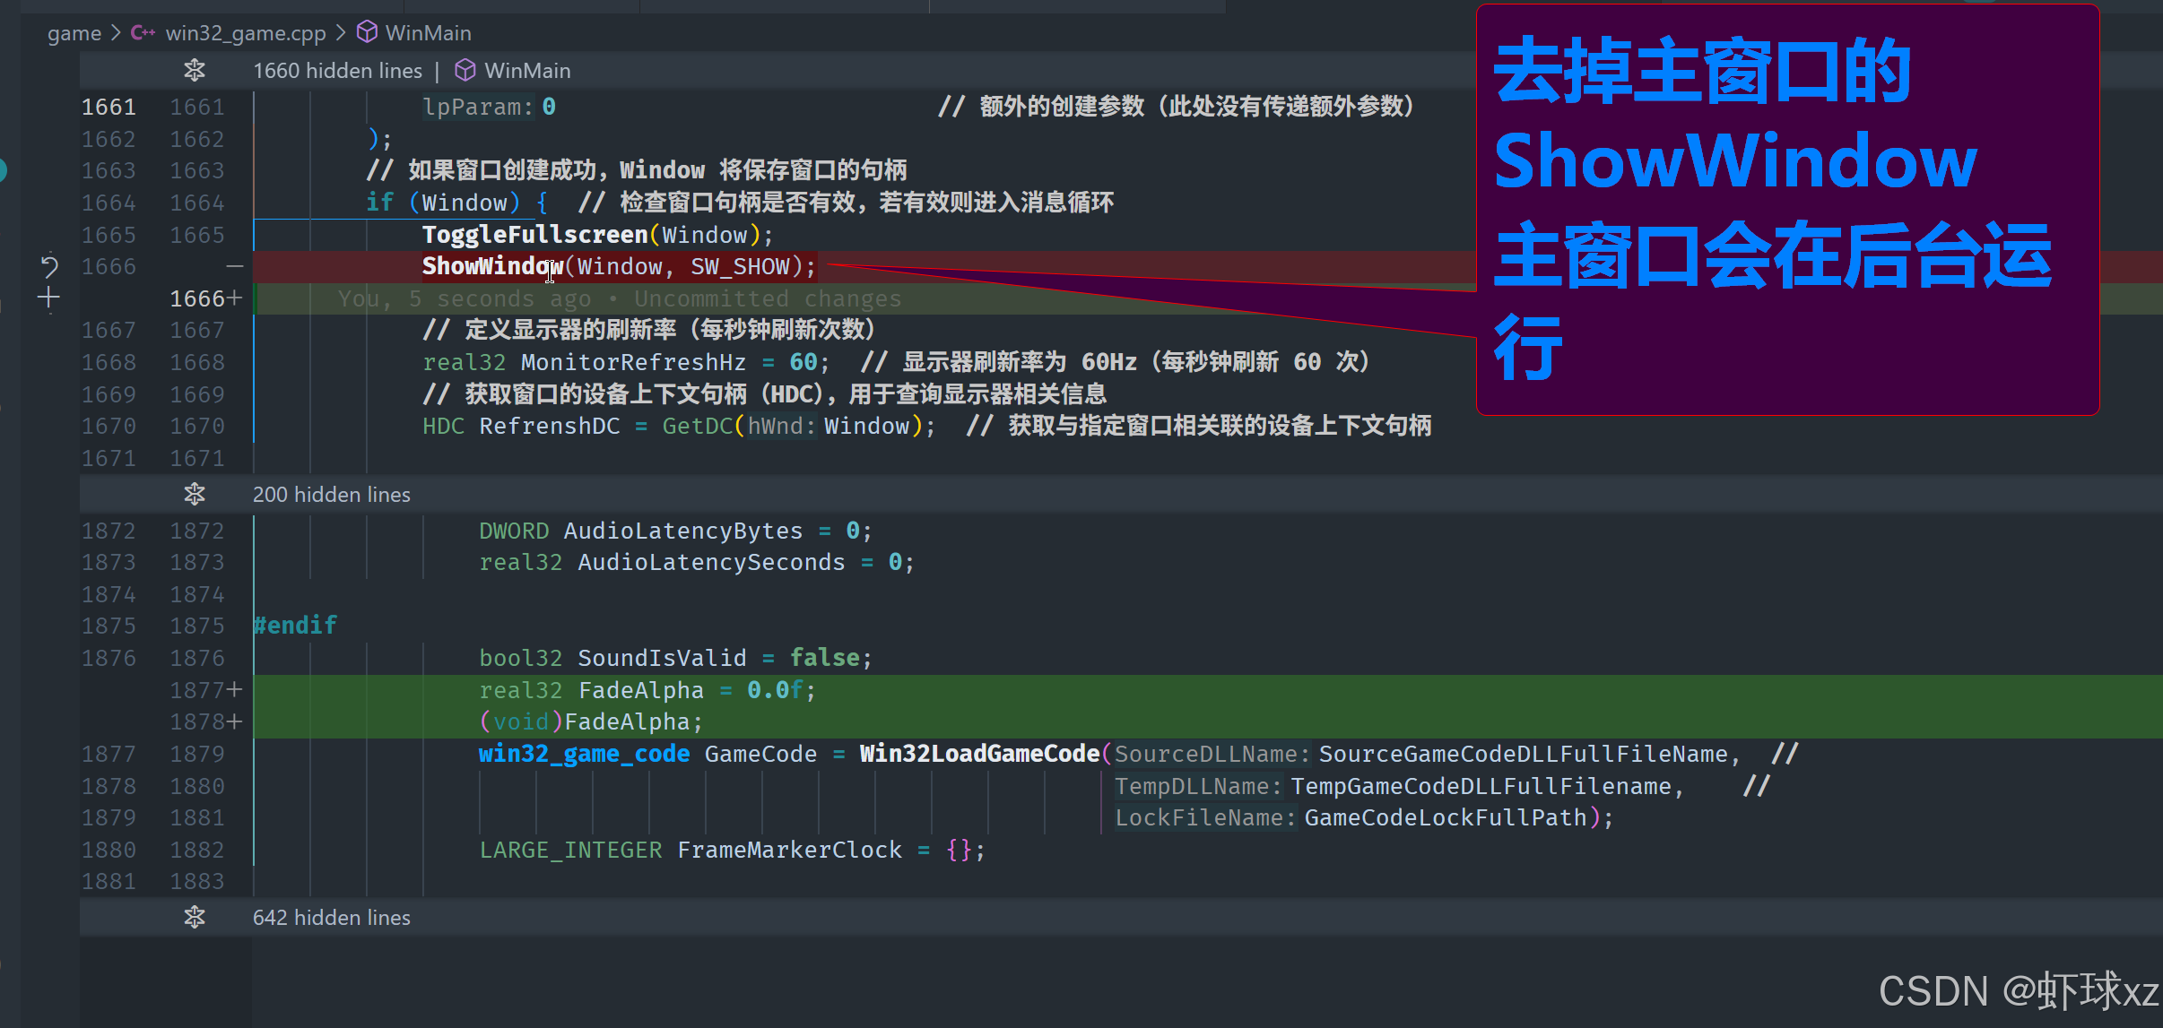Click the cube icon in the hidden-lines header

tap(465, 70)
